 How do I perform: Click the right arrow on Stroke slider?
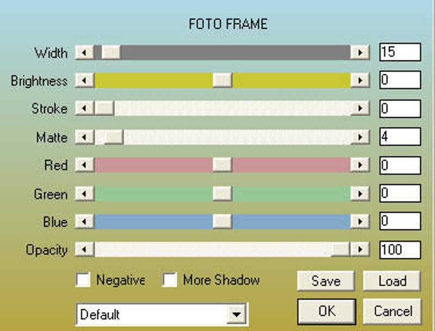coord(359,109)
